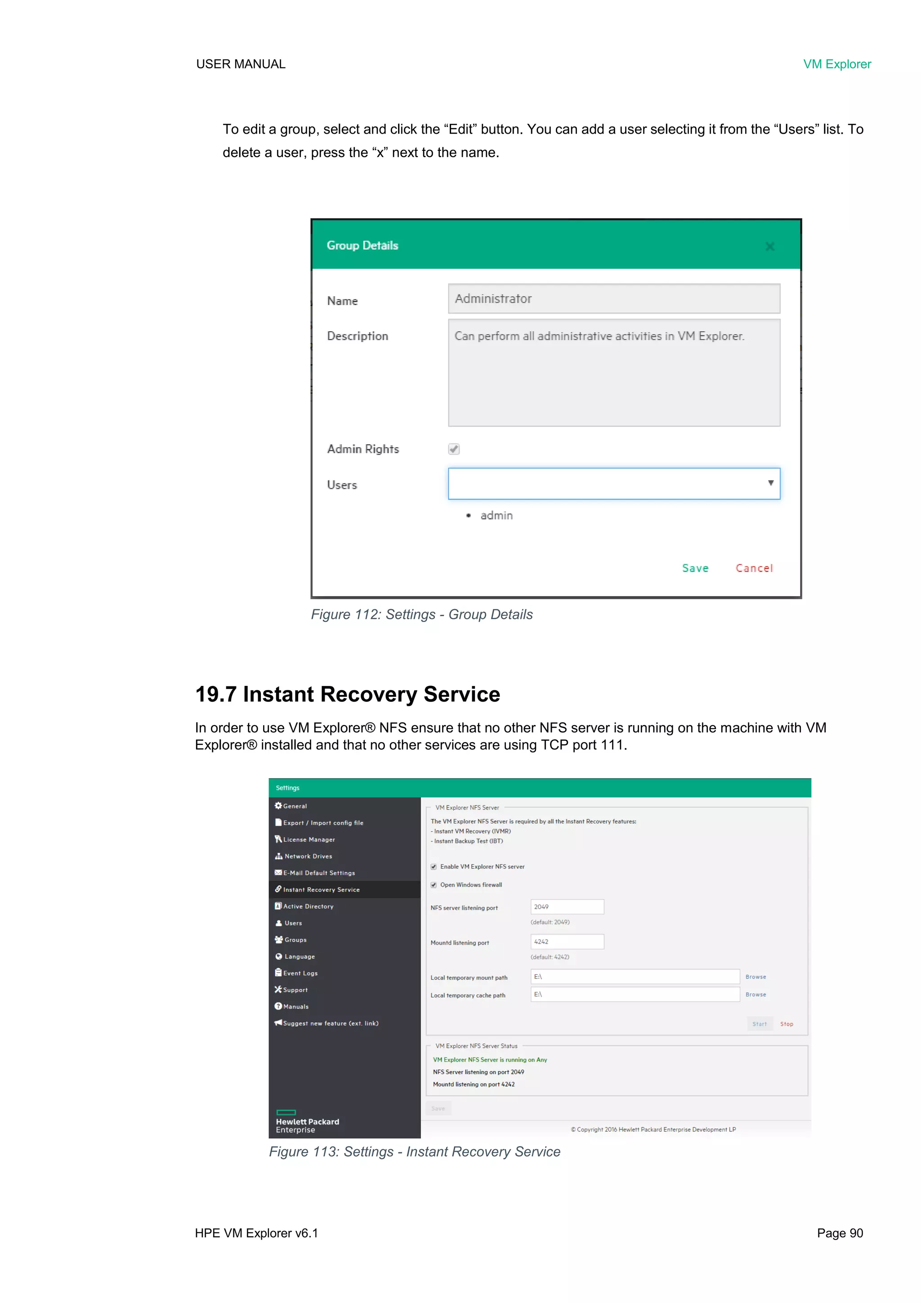The width and height of the screenshot is (921, 1303).
Task: Click the Local temporary mount path field
Action: pos(635,976)
